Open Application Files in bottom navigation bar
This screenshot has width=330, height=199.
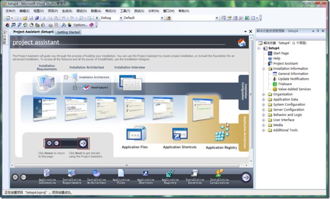tap(121, 176)
